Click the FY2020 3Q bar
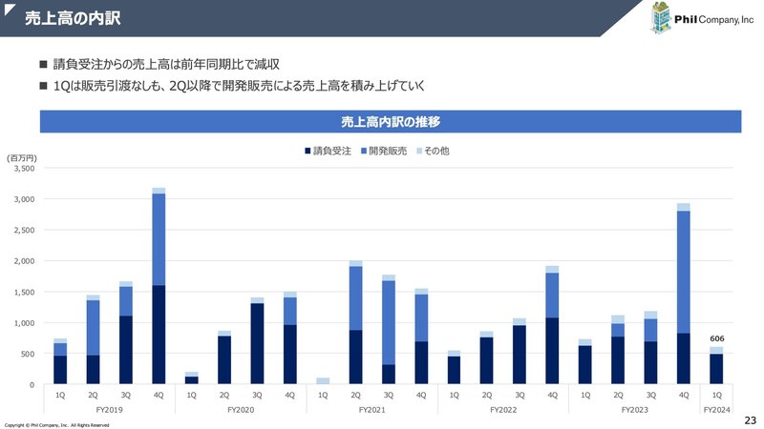Viewport: 764px width, 429px height. (x=257, y=341)
